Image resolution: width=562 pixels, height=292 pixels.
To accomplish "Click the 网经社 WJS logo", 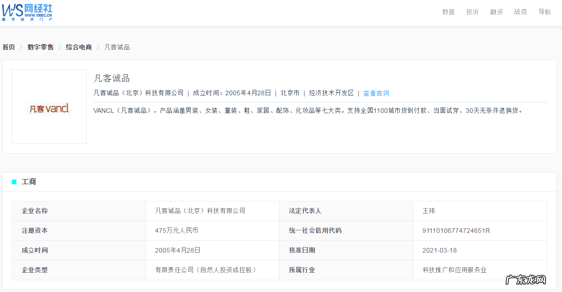I will click(x=27, y=12).
